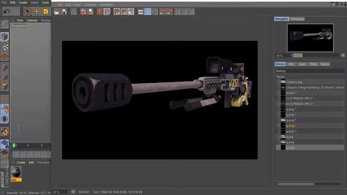Screen dimensions: 347x195
Task: Open the main Edit menu
Action: click(12, 2)
